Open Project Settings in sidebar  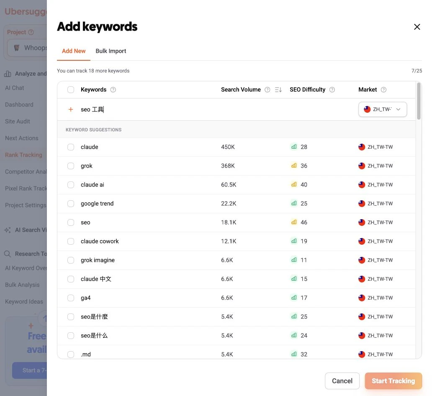point(26,205)
